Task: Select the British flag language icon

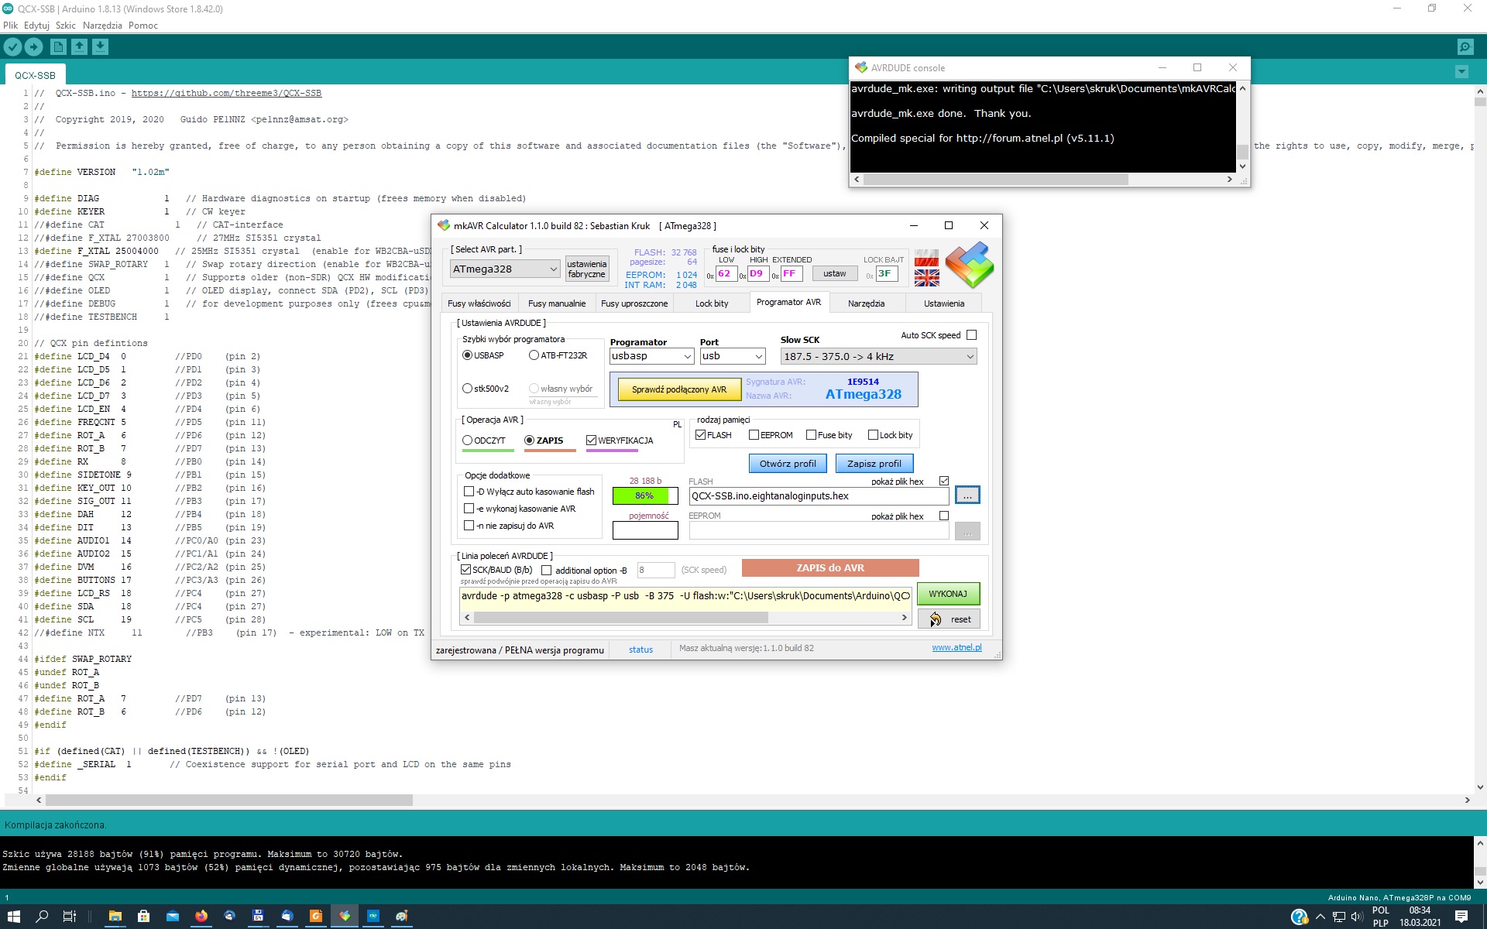Action: tap(926, 277)
